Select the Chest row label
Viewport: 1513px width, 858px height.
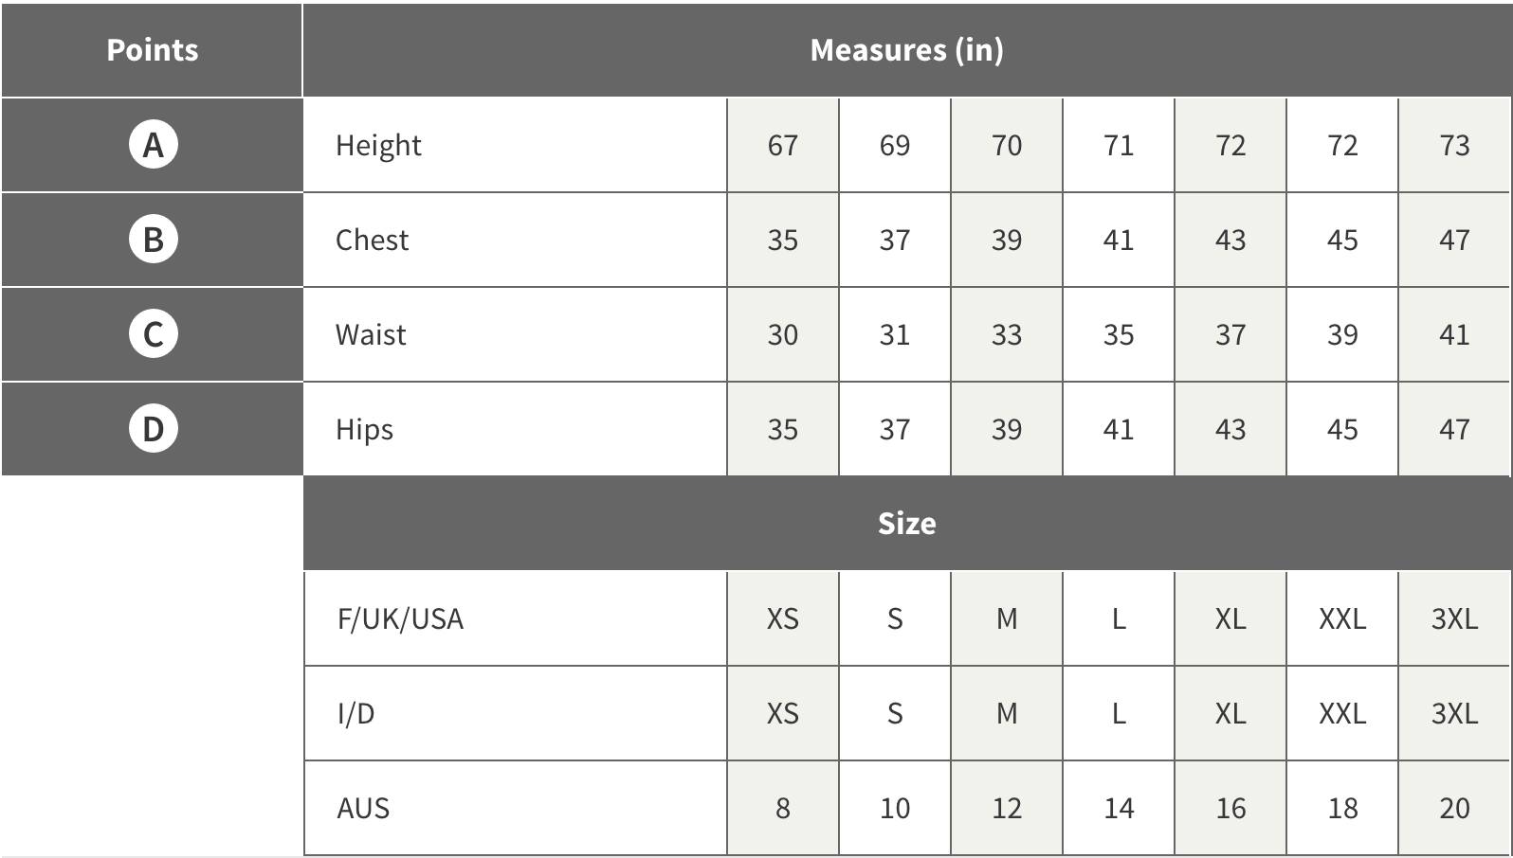[372, 240]
